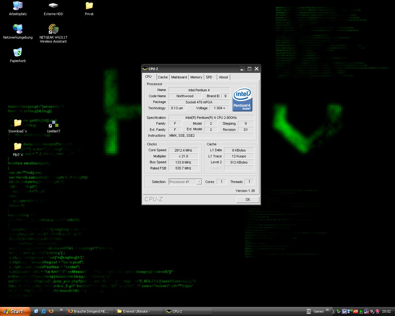This screenshot has height=316, width=395.
Task: Click the Instructions value MMX, SSE, SSE2
Action: (x=211, y=135)
